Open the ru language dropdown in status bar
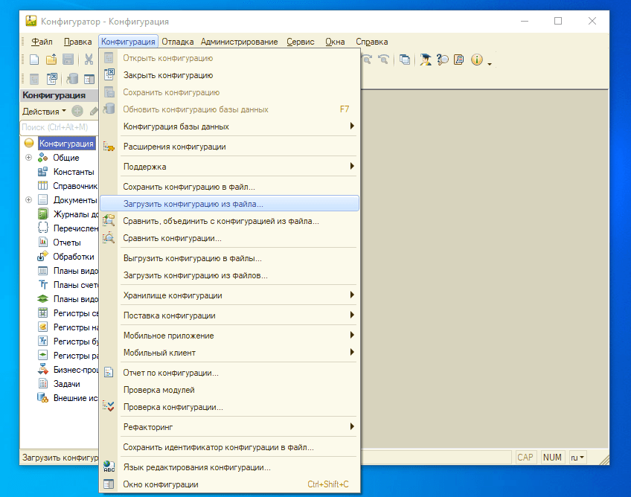The height and width of the screenshot is (497, 631). 577,458
